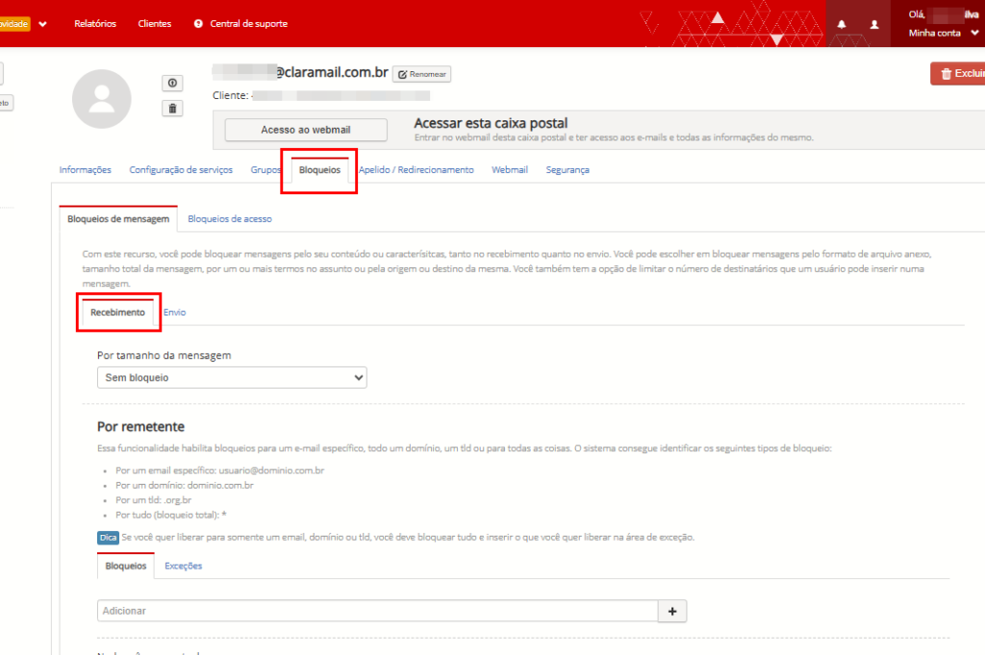985x655 pixels.
Task: Select the Bloqueios de acesso tab
Action: click(230, 219)
